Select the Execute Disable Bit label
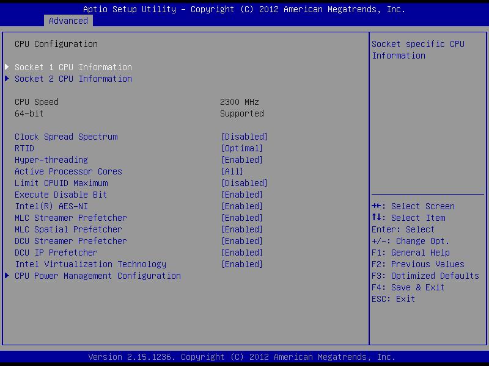Screen dimensions: 489x366 tap(61, 195)
